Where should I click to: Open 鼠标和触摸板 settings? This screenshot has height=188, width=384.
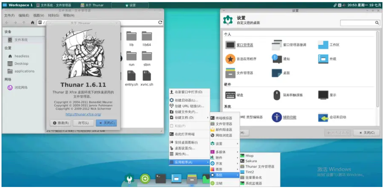point(288,95)
